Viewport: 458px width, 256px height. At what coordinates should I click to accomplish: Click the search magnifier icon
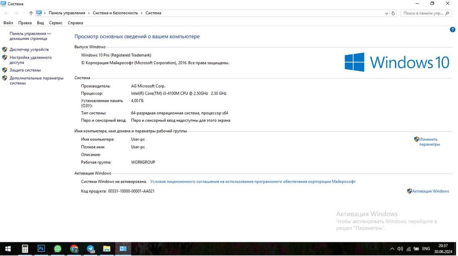click(x=447, y=13)
